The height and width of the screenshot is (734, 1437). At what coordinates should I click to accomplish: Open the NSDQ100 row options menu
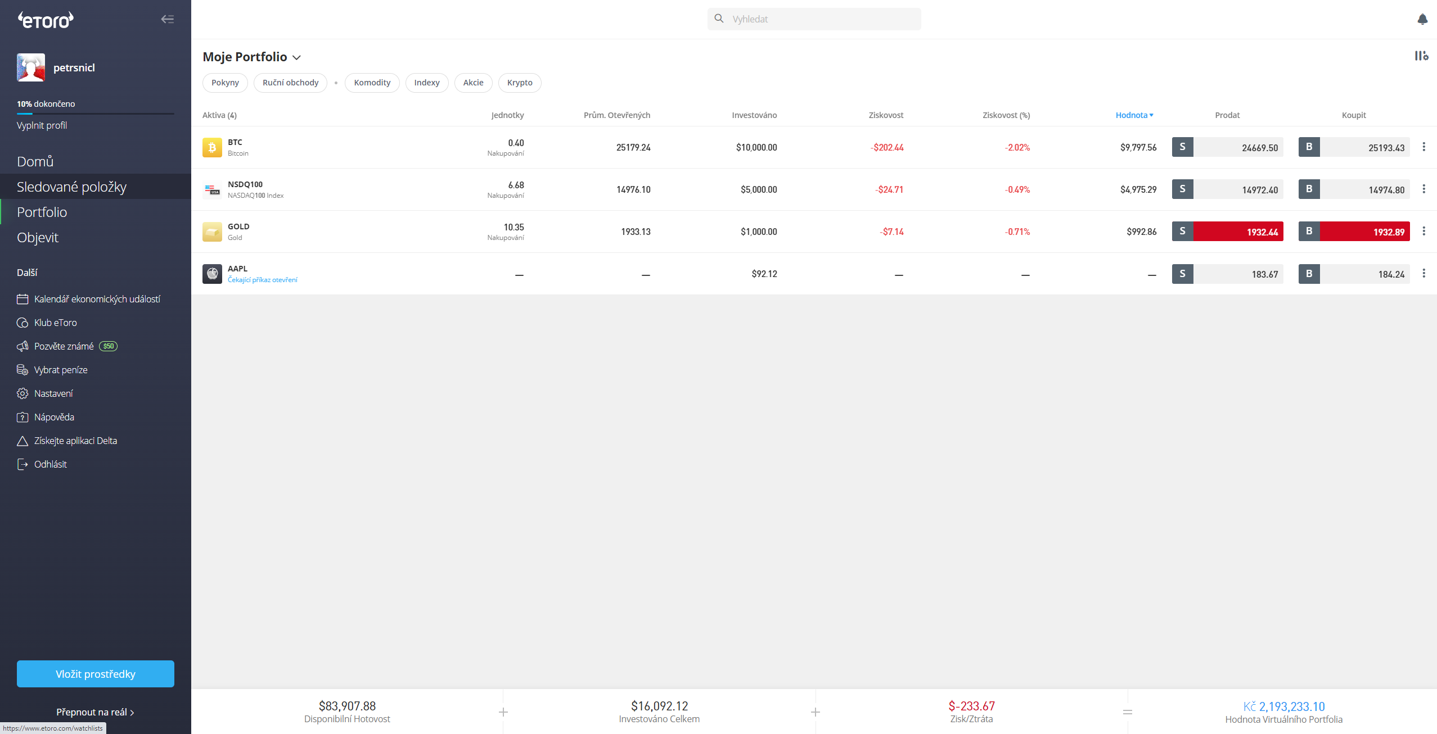[1424, 189]
